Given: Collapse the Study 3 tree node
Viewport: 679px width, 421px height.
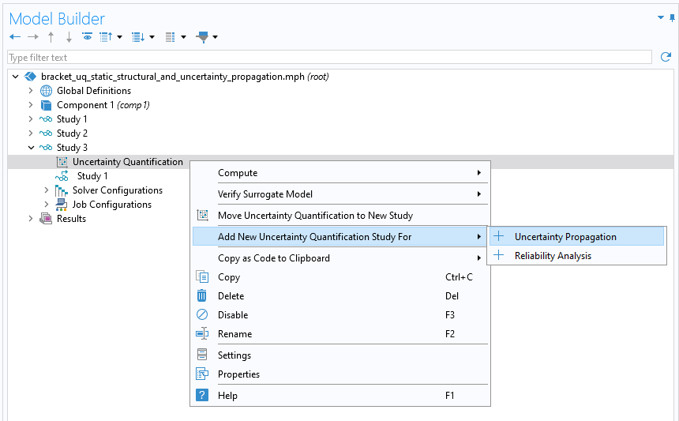Looking at the screenshot, I should click(31, 148).
